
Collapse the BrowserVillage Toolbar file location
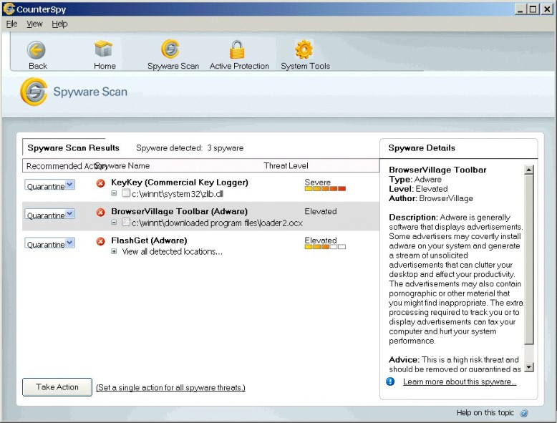114,223
